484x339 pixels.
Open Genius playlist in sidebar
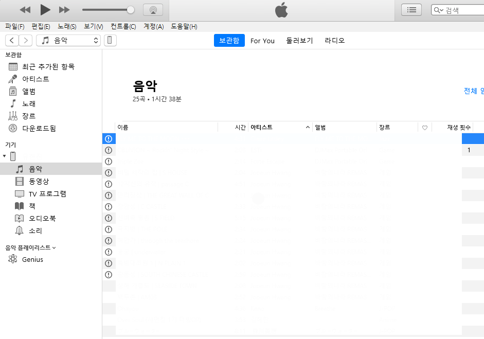[32, 260]
